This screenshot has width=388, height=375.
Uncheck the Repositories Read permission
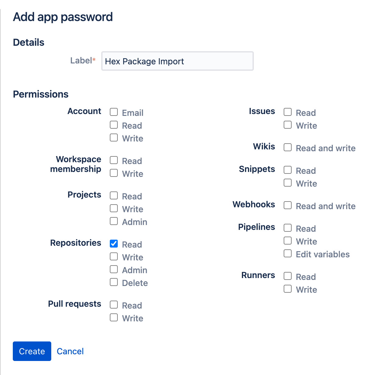click(x=113, y=244)
